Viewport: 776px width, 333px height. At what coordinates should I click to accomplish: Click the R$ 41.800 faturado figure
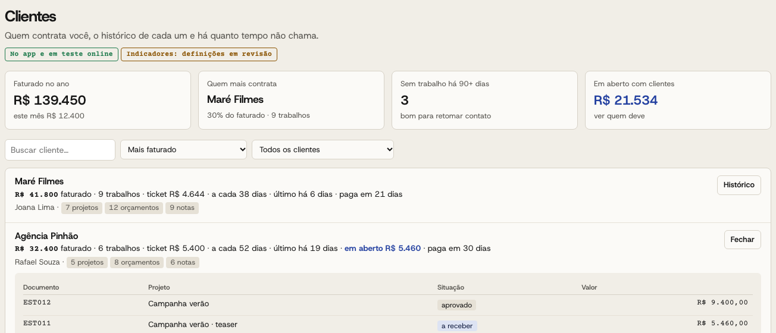coord(36,194)
